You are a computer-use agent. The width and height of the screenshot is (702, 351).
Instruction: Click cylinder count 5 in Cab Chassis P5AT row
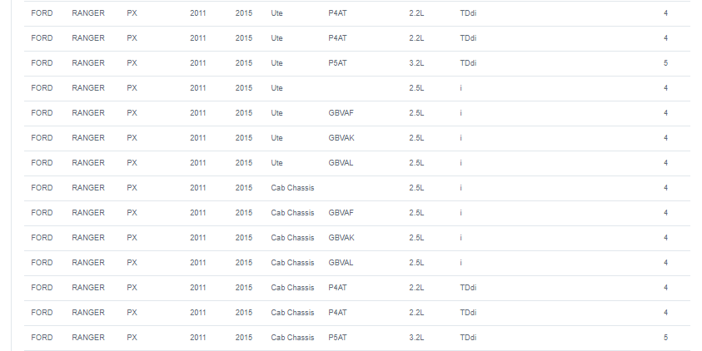pos(665,338)
